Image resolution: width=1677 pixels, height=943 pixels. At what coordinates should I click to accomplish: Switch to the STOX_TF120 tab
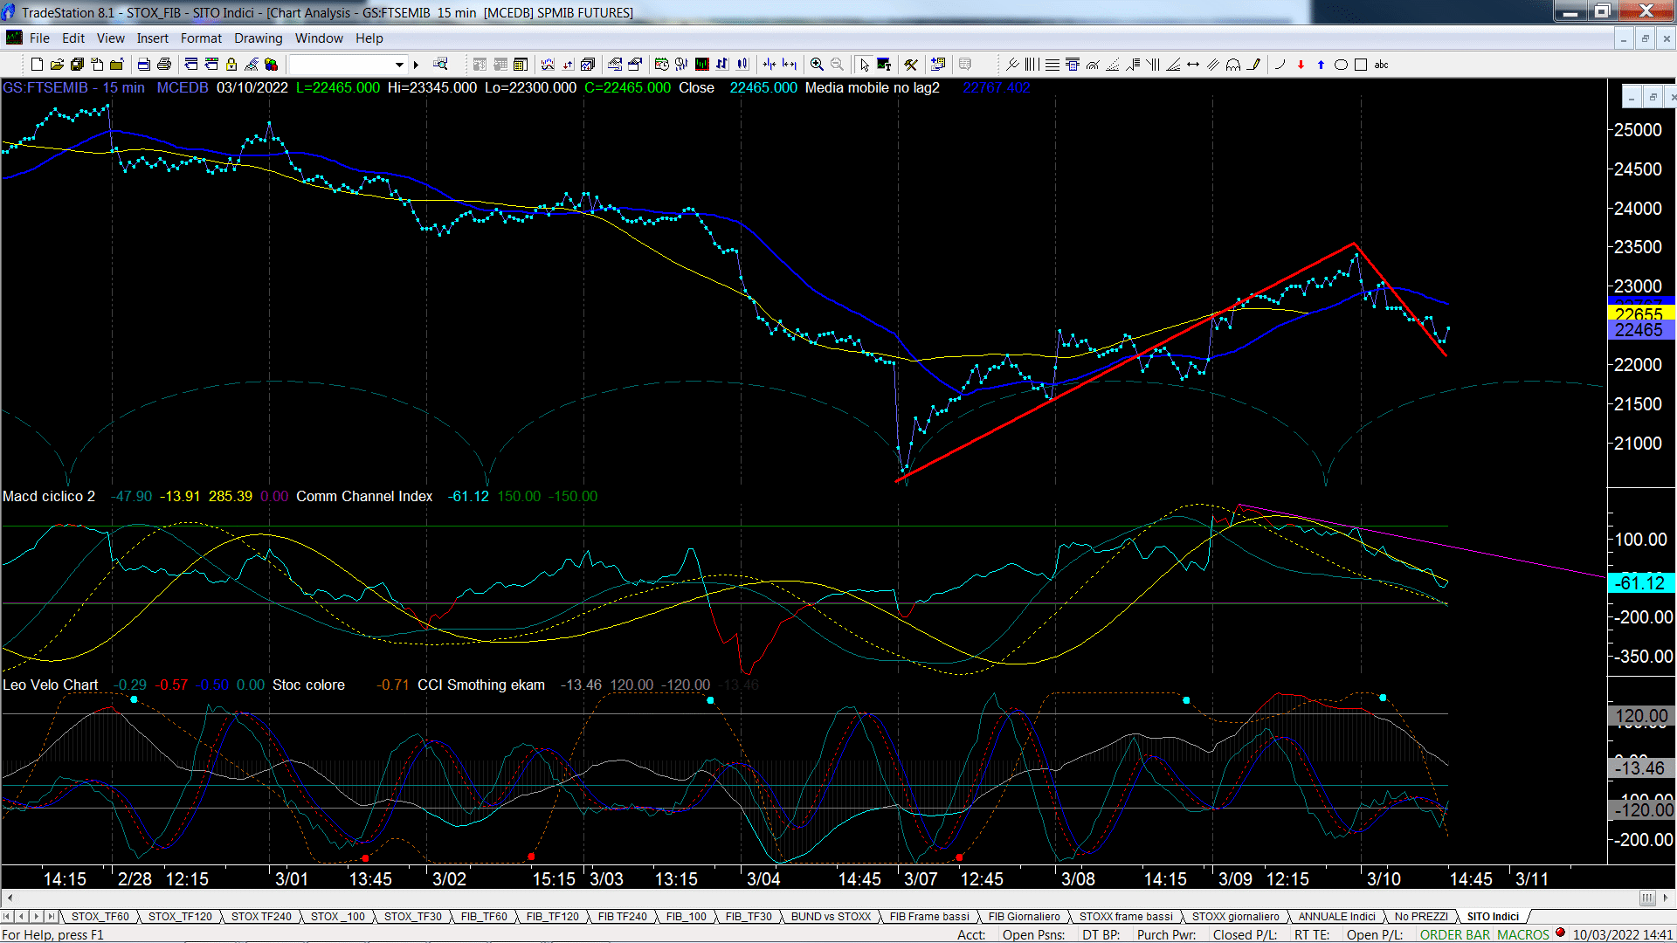click(x=180, y=916)
